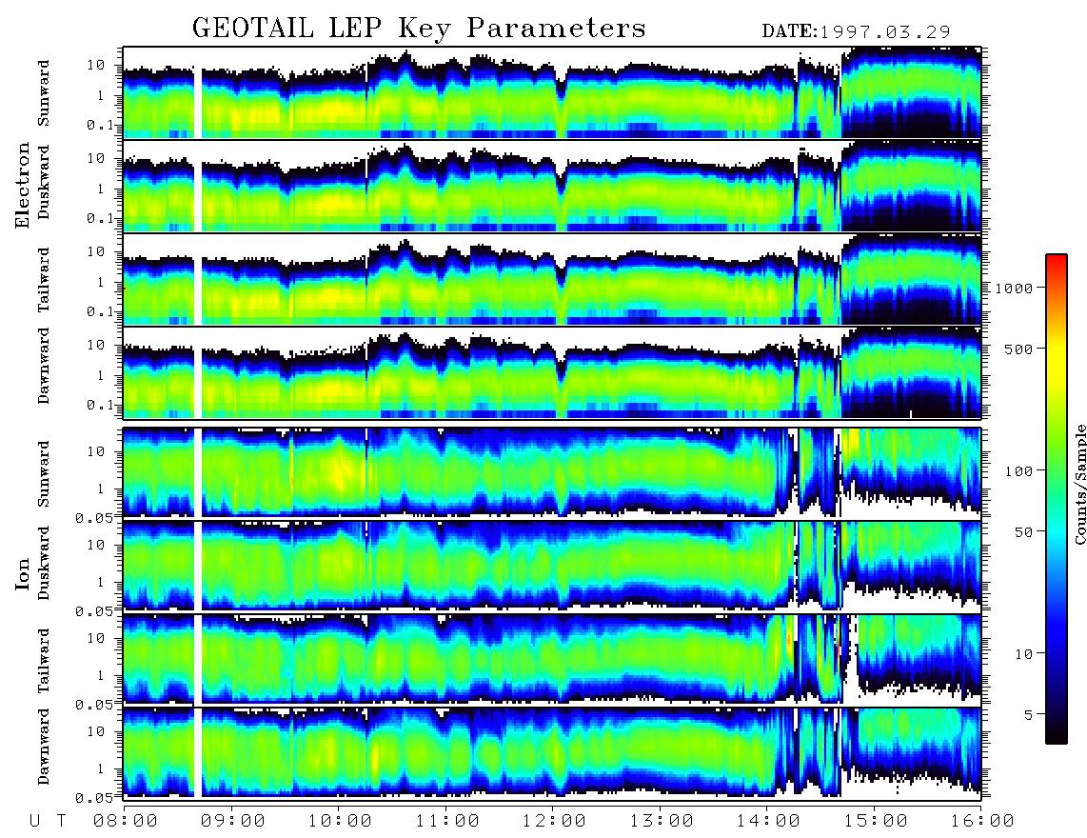Click the GEOTAIL LEP Key Parameters title
Image resolution: width=1087 pixels, height=838 pixels.
click(420, 29)
